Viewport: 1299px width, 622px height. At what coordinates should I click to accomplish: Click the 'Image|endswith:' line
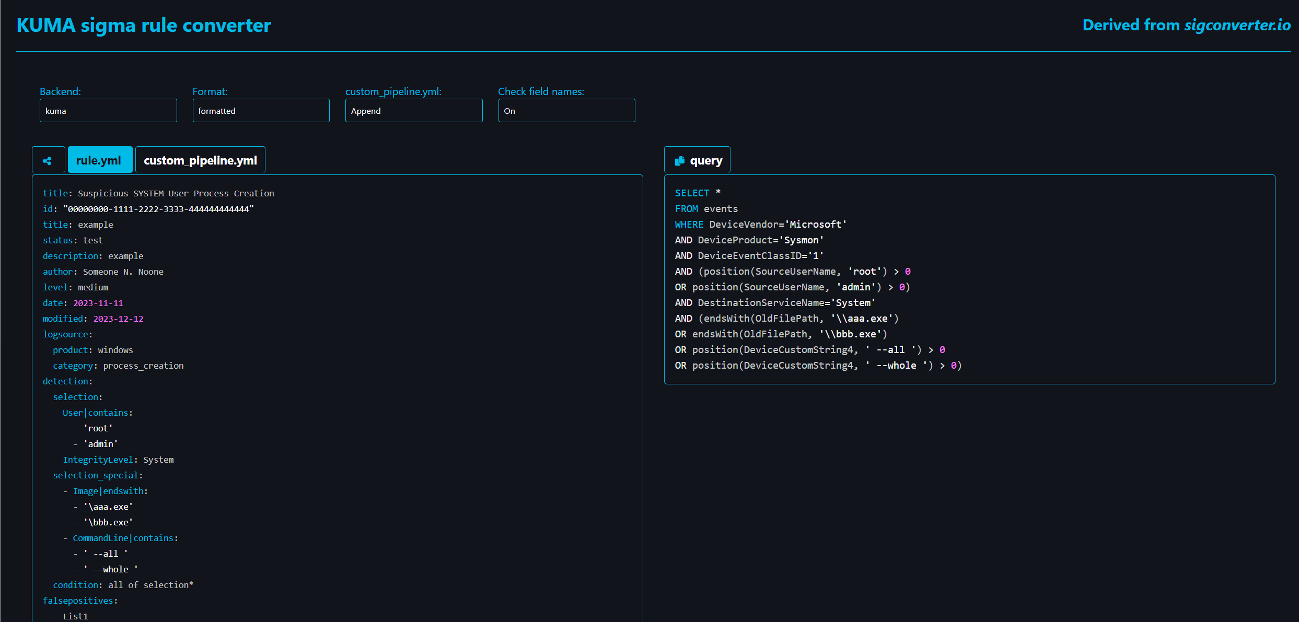coord(110,491)
